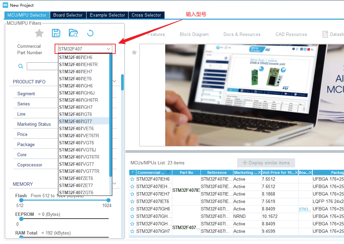Toggle favorite star for STM32F407IGH6 row
Image resolution: width=344 pixels, height=244 pixels.
(132, 209)
